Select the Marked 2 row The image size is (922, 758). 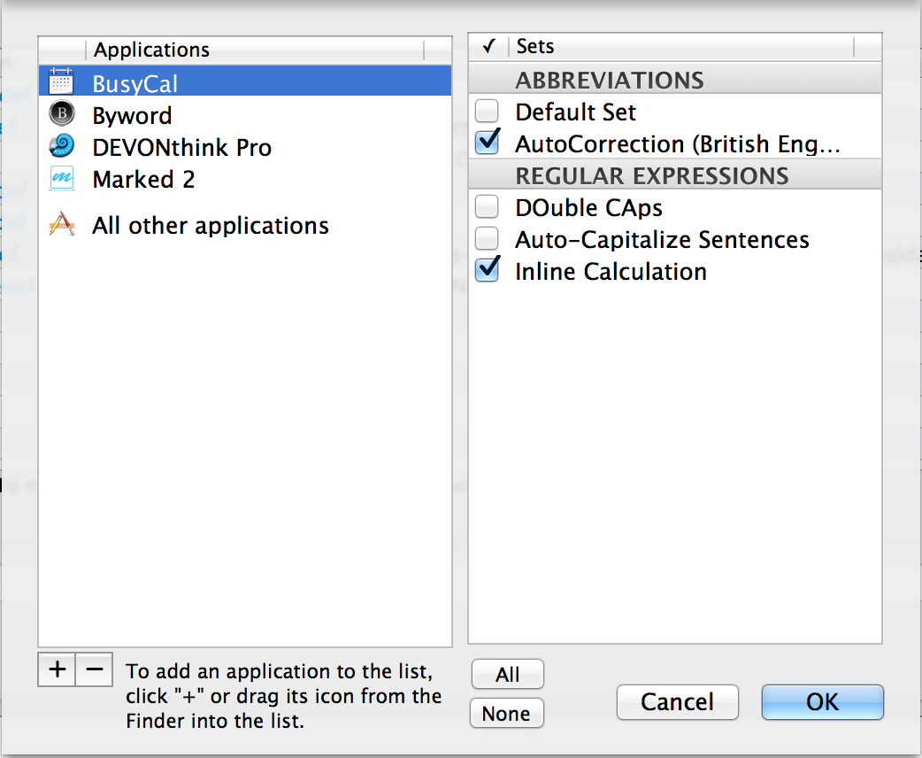point(245,179)
